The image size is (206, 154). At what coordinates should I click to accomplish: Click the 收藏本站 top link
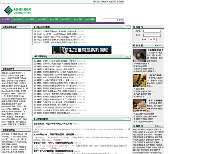pos(105,2)
